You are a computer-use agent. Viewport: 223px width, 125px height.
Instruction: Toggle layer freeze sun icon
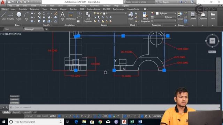click(98, 13)
